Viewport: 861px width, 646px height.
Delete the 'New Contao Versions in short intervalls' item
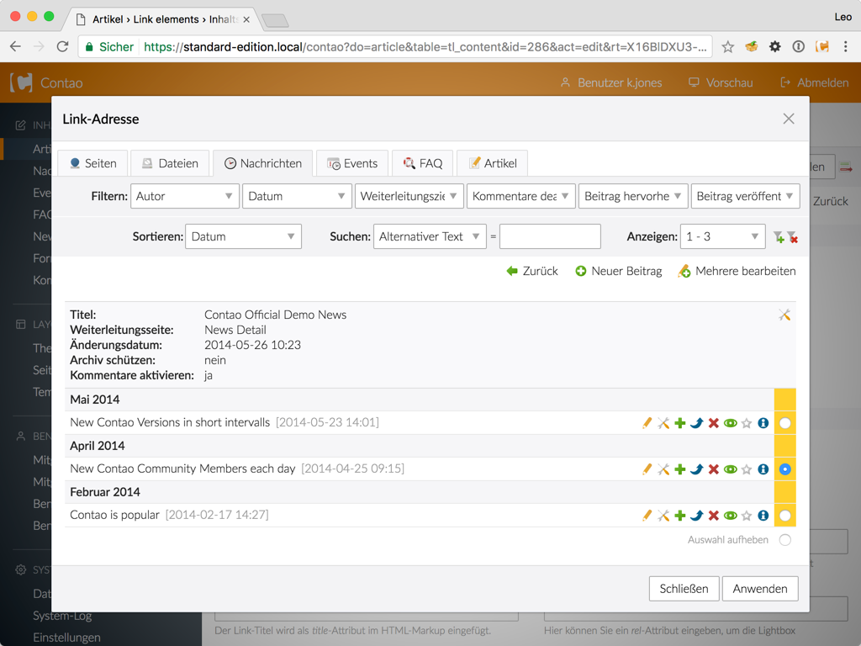[713, 423]
